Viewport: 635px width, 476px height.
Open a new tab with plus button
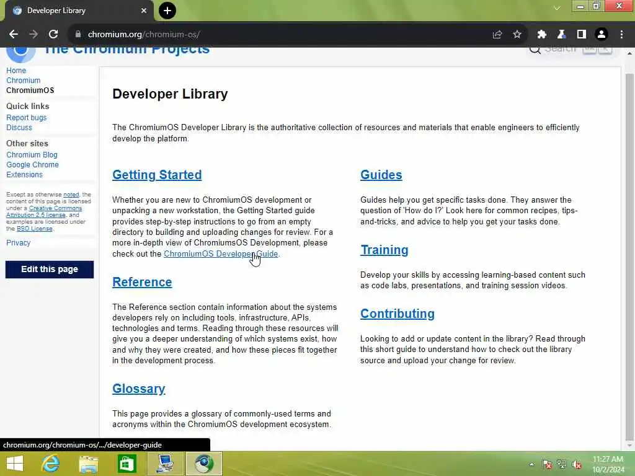(x=167, y=11)
